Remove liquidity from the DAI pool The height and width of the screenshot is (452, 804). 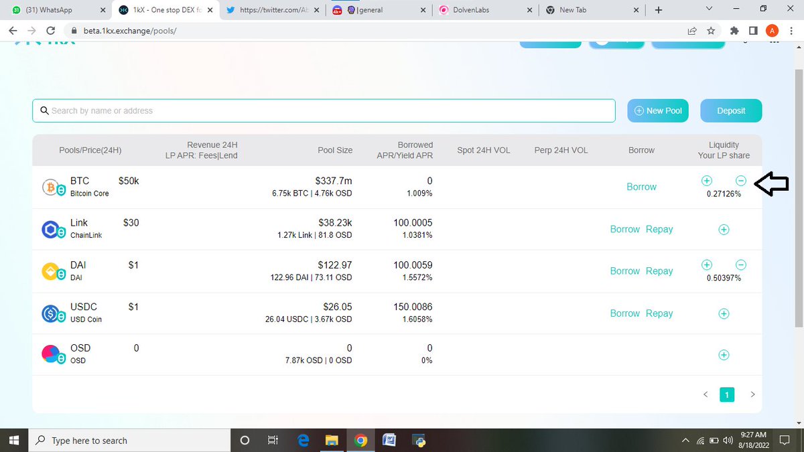click(x=741, y=265)
